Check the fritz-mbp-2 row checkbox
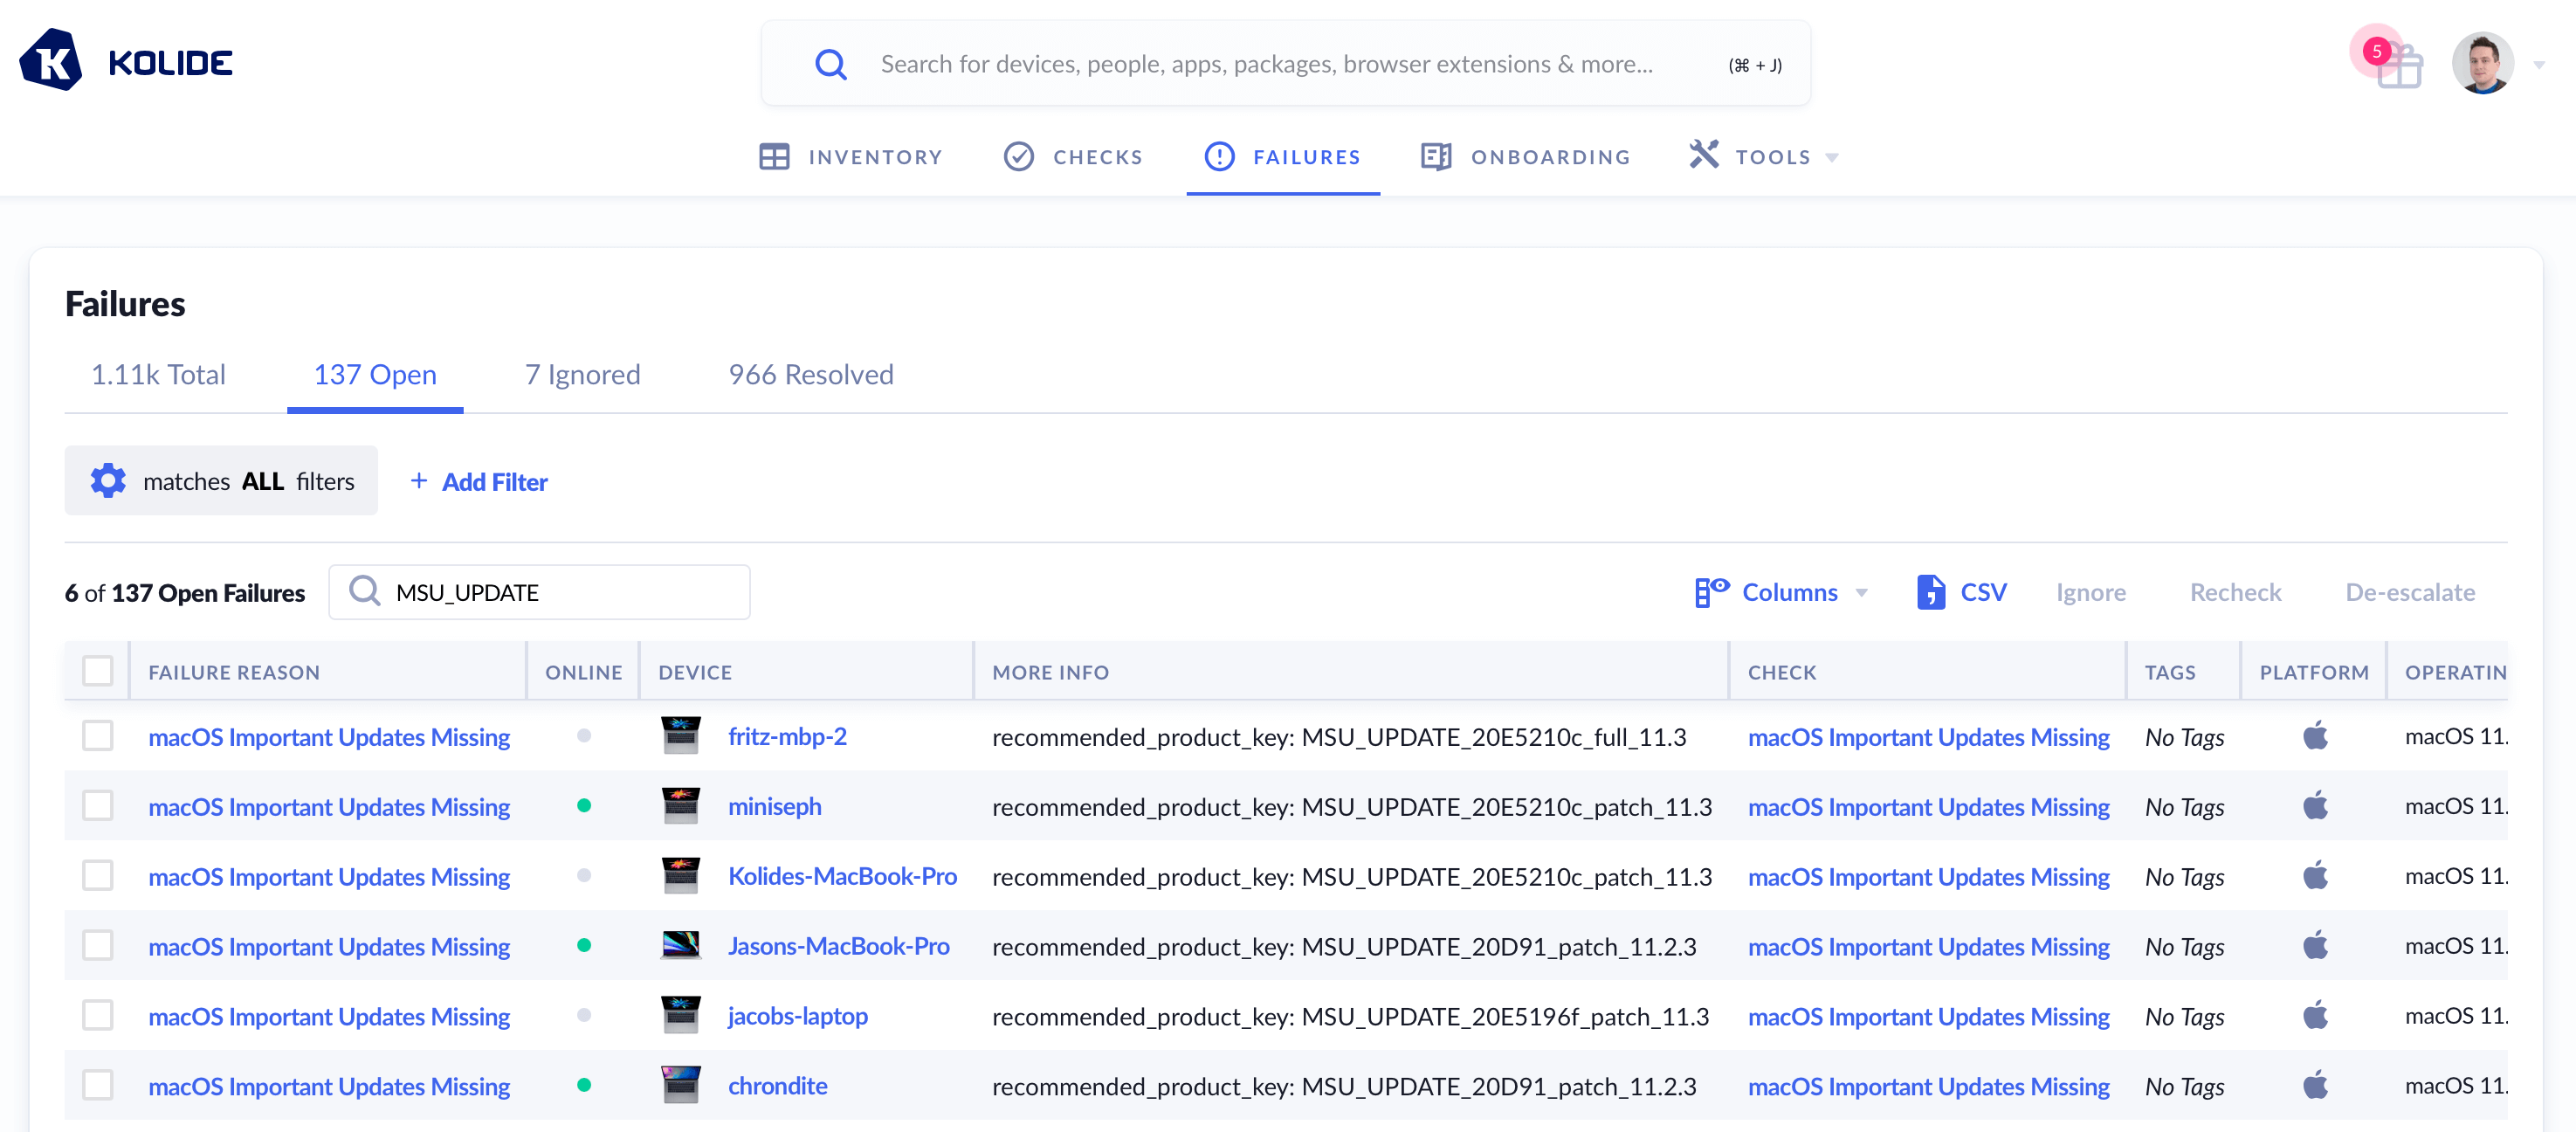The image size is (2576, 1132). [x=98, y=736]
